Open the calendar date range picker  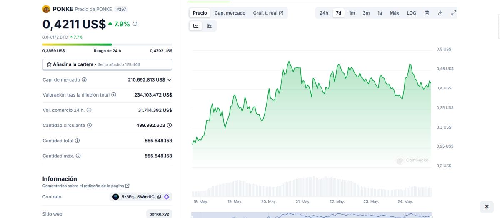pos(427,13)
